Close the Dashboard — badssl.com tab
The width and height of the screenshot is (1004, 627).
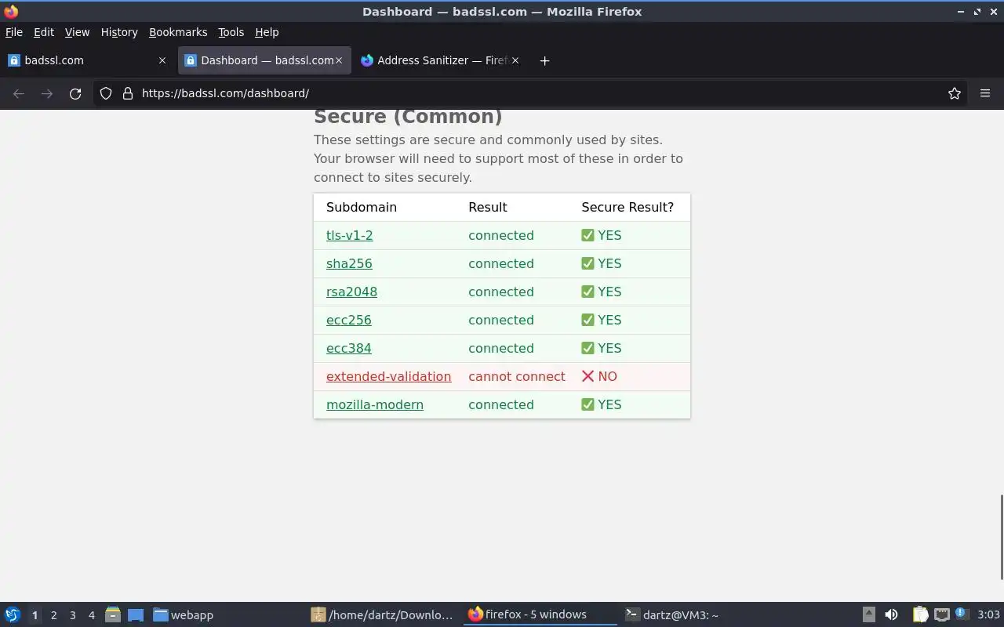tap(340, 60)
